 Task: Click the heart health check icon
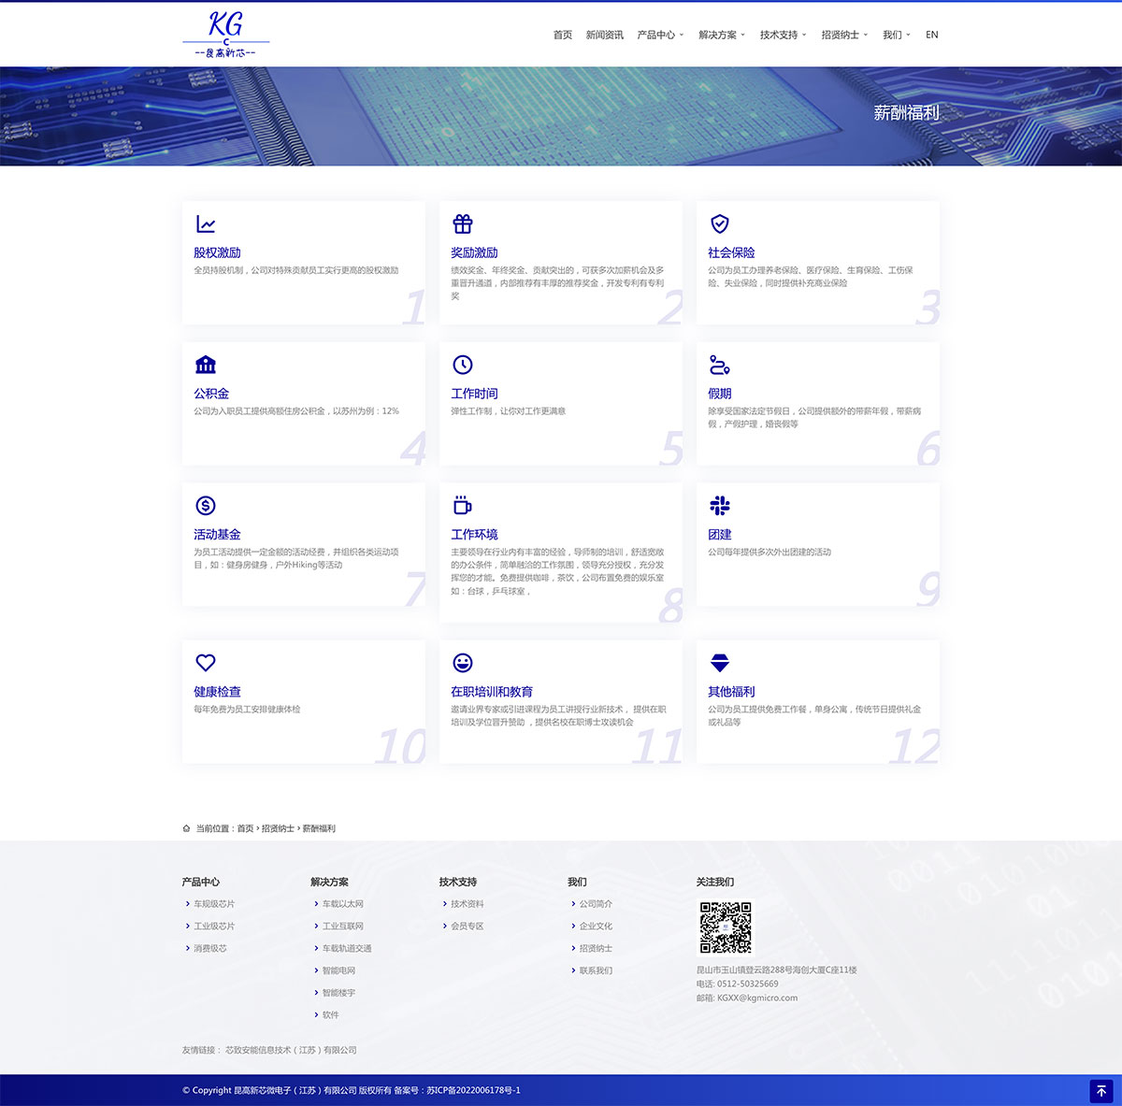[206, 663]
